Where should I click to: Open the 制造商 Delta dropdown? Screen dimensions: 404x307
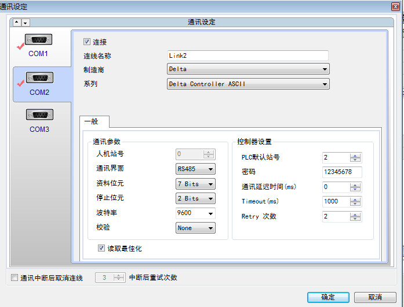pyautogui.click(x=248, y=69)
